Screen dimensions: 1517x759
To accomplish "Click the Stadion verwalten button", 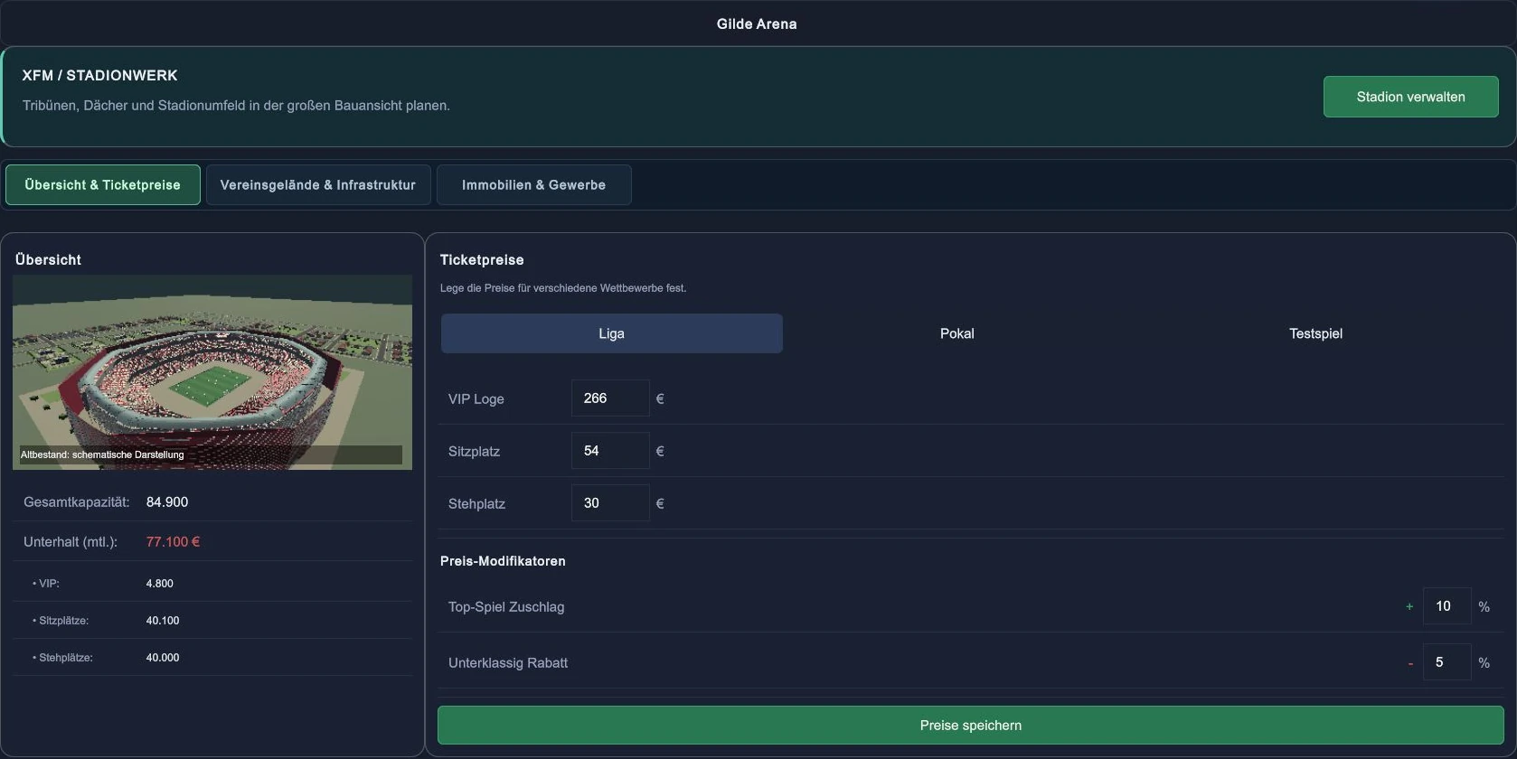I will pyautogui.click(x=1410, y=97).
